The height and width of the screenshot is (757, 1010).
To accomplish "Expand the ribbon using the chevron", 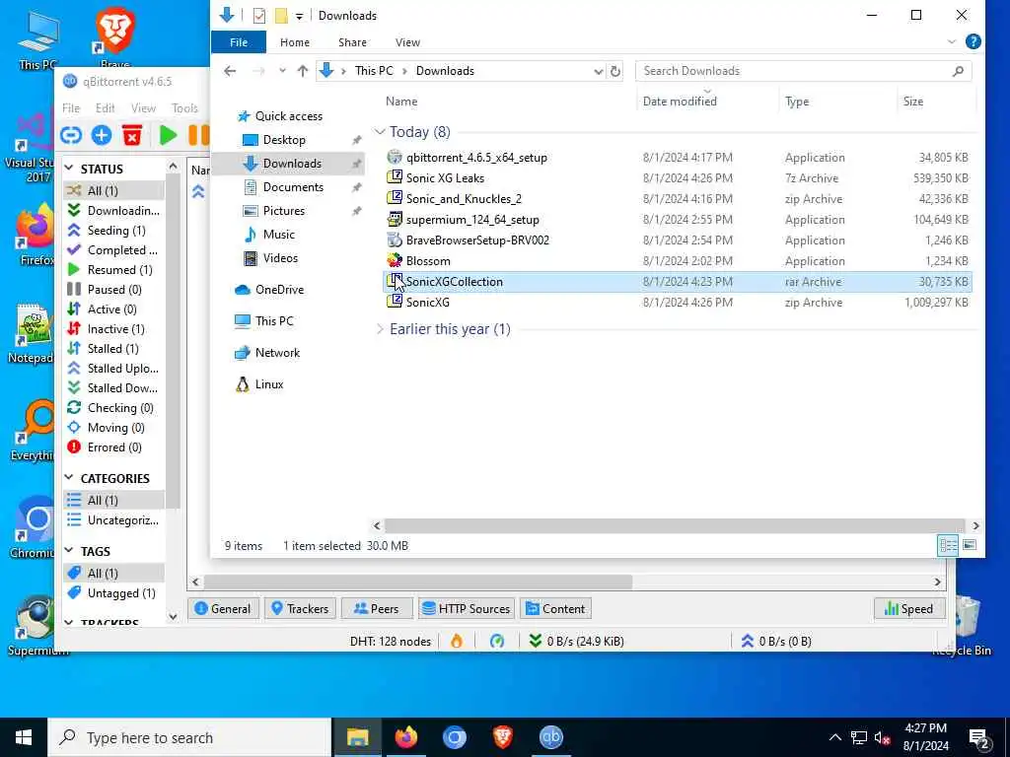I will (x=952, y=41).
